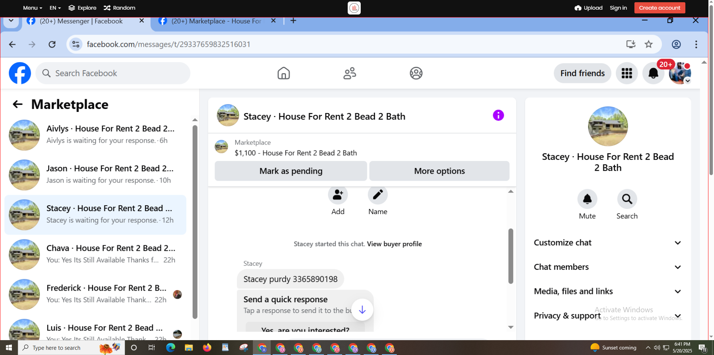Image resolution: width=714 pixels, height=355 pixels.
Task: Expand Chat members section
Action: pos(608,267)
